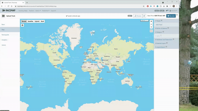
Task: Reset map bearing with compass icon
Action: (x=151, y=27)
